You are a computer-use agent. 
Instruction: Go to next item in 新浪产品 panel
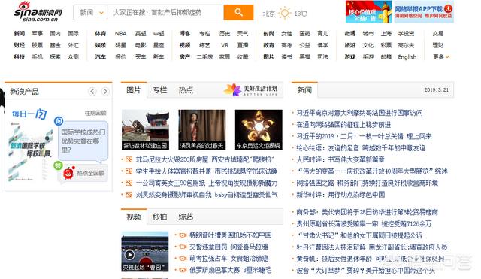105,91
